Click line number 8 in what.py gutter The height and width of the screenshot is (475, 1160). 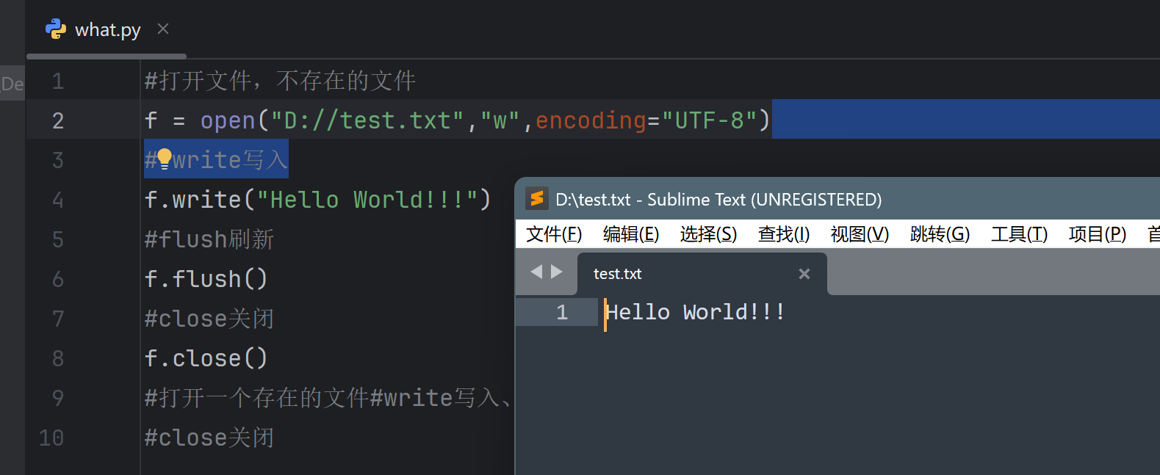(x=58, y=358)
